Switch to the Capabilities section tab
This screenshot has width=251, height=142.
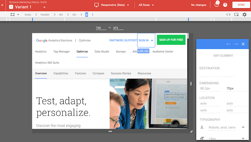pyautogui.click(x=61, y=73)
